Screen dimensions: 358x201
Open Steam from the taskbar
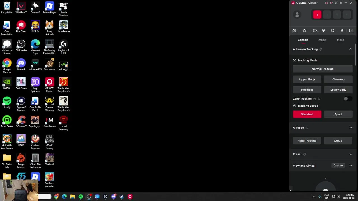click(122, 197)
